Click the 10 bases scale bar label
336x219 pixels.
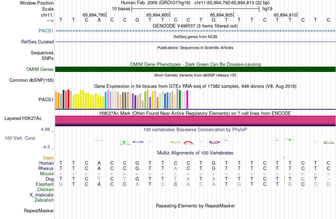(x=121, y=9)
